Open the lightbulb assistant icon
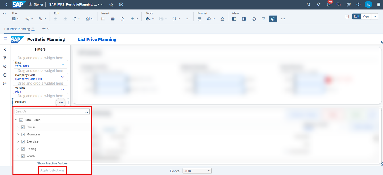 tap(319, 5)
